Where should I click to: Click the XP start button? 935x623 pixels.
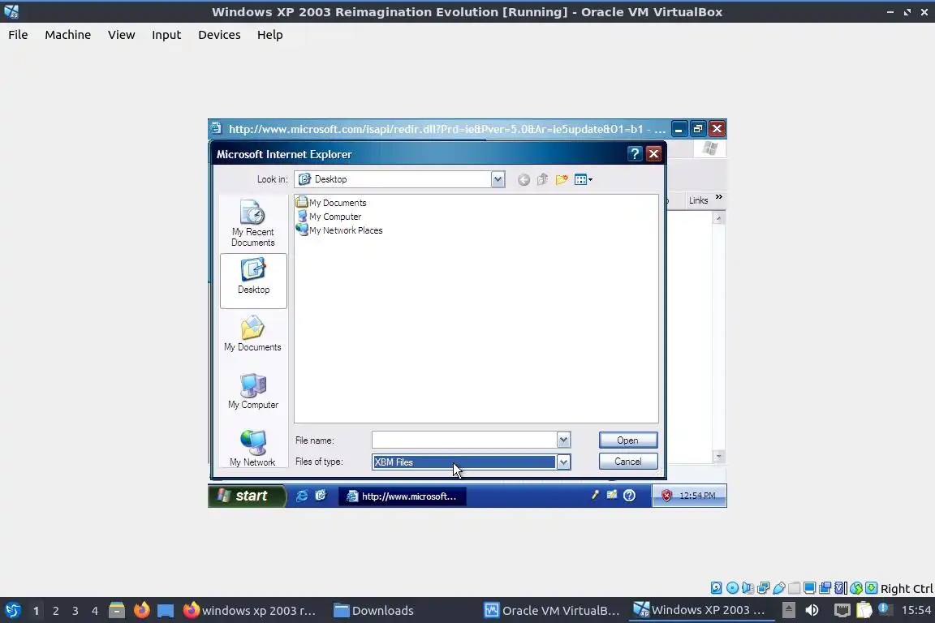click(x=247, y=496)
